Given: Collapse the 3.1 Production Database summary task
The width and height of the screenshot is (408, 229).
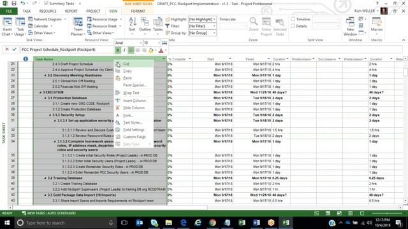Looking at the screenshot, I should pos(45,98).
